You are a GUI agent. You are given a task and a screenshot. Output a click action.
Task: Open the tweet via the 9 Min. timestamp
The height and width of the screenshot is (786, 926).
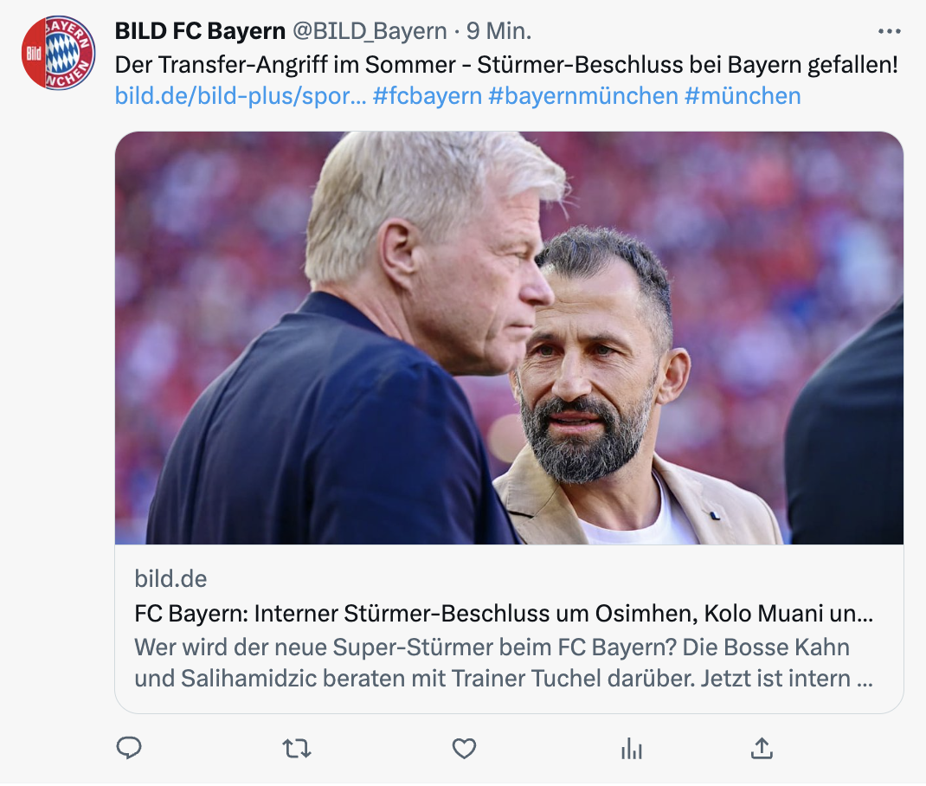click(x=499, y=32)
